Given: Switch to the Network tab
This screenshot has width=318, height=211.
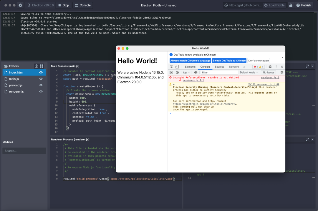Looking at the screenshot, I should (x=234, y=67).
